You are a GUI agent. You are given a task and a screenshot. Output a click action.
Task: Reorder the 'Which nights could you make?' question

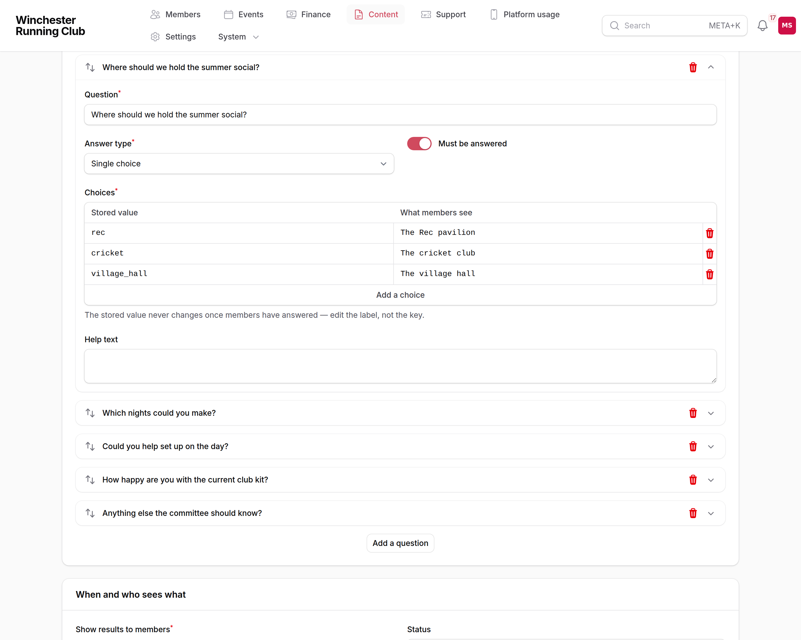[90, 413]
